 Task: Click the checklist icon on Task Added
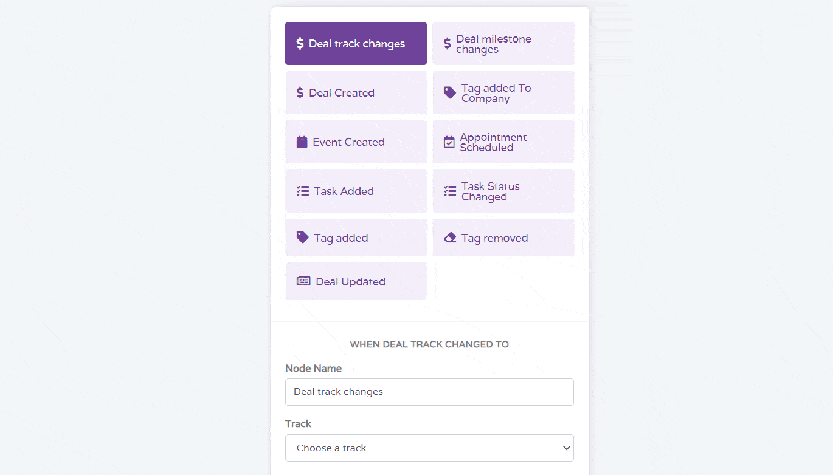pos(302,191)
